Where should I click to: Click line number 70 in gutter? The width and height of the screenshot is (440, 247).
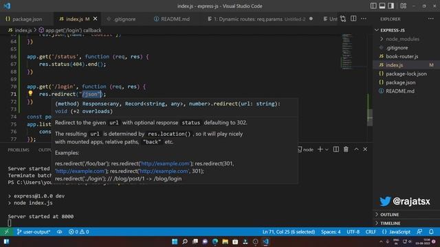pyautogui.click(x=13, y=86)
